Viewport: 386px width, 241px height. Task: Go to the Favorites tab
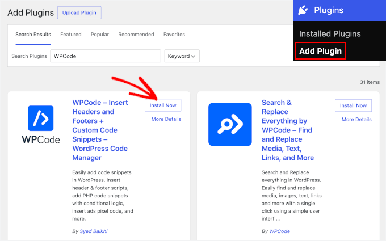pos(174,35)
